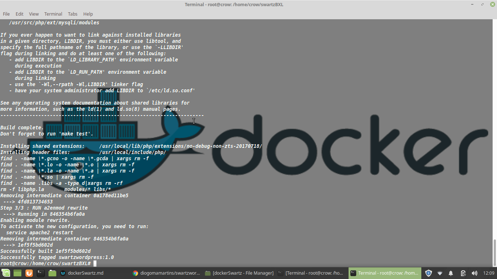The image size is (497, 279).
Task: Open the volume speaker tray icon
Action: click(x=474, y=273)
